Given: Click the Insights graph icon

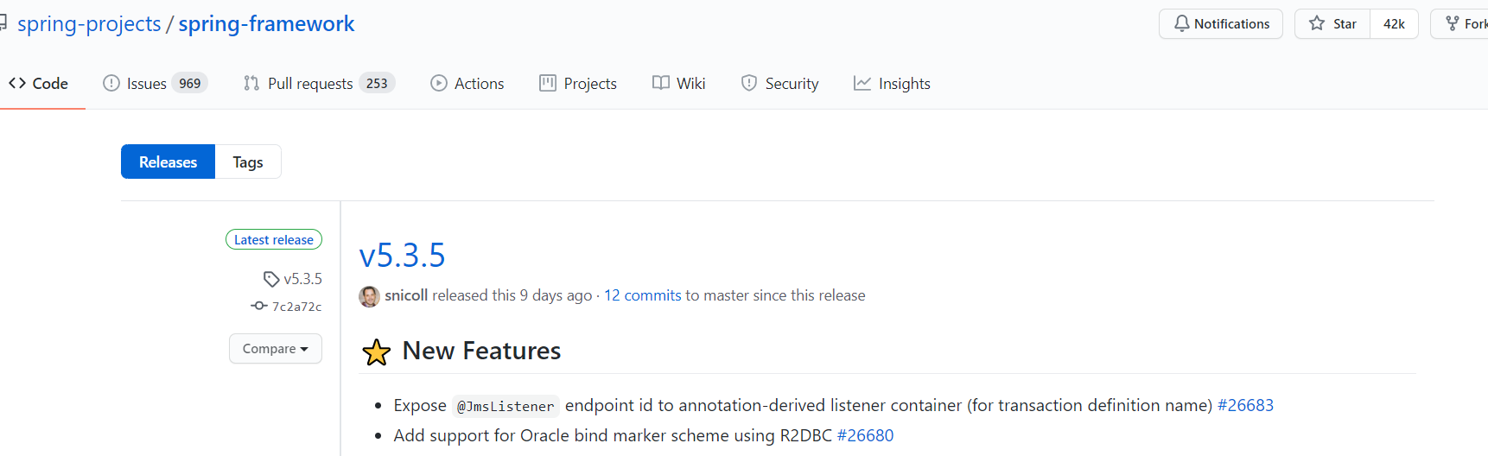Looking at the screenshot, I should 862,83.
